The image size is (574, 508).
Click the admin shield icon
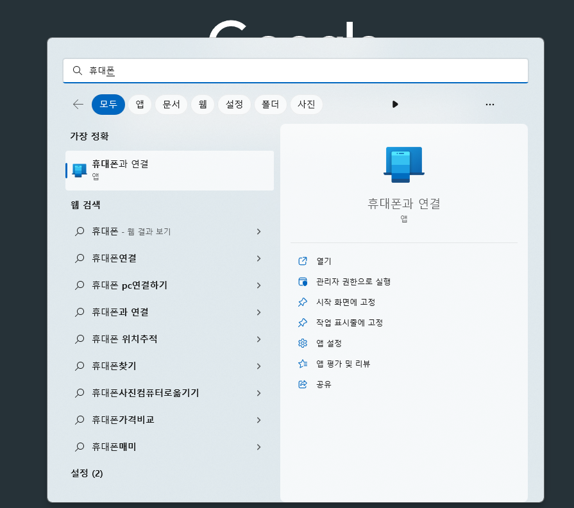(x=302, y=282)
